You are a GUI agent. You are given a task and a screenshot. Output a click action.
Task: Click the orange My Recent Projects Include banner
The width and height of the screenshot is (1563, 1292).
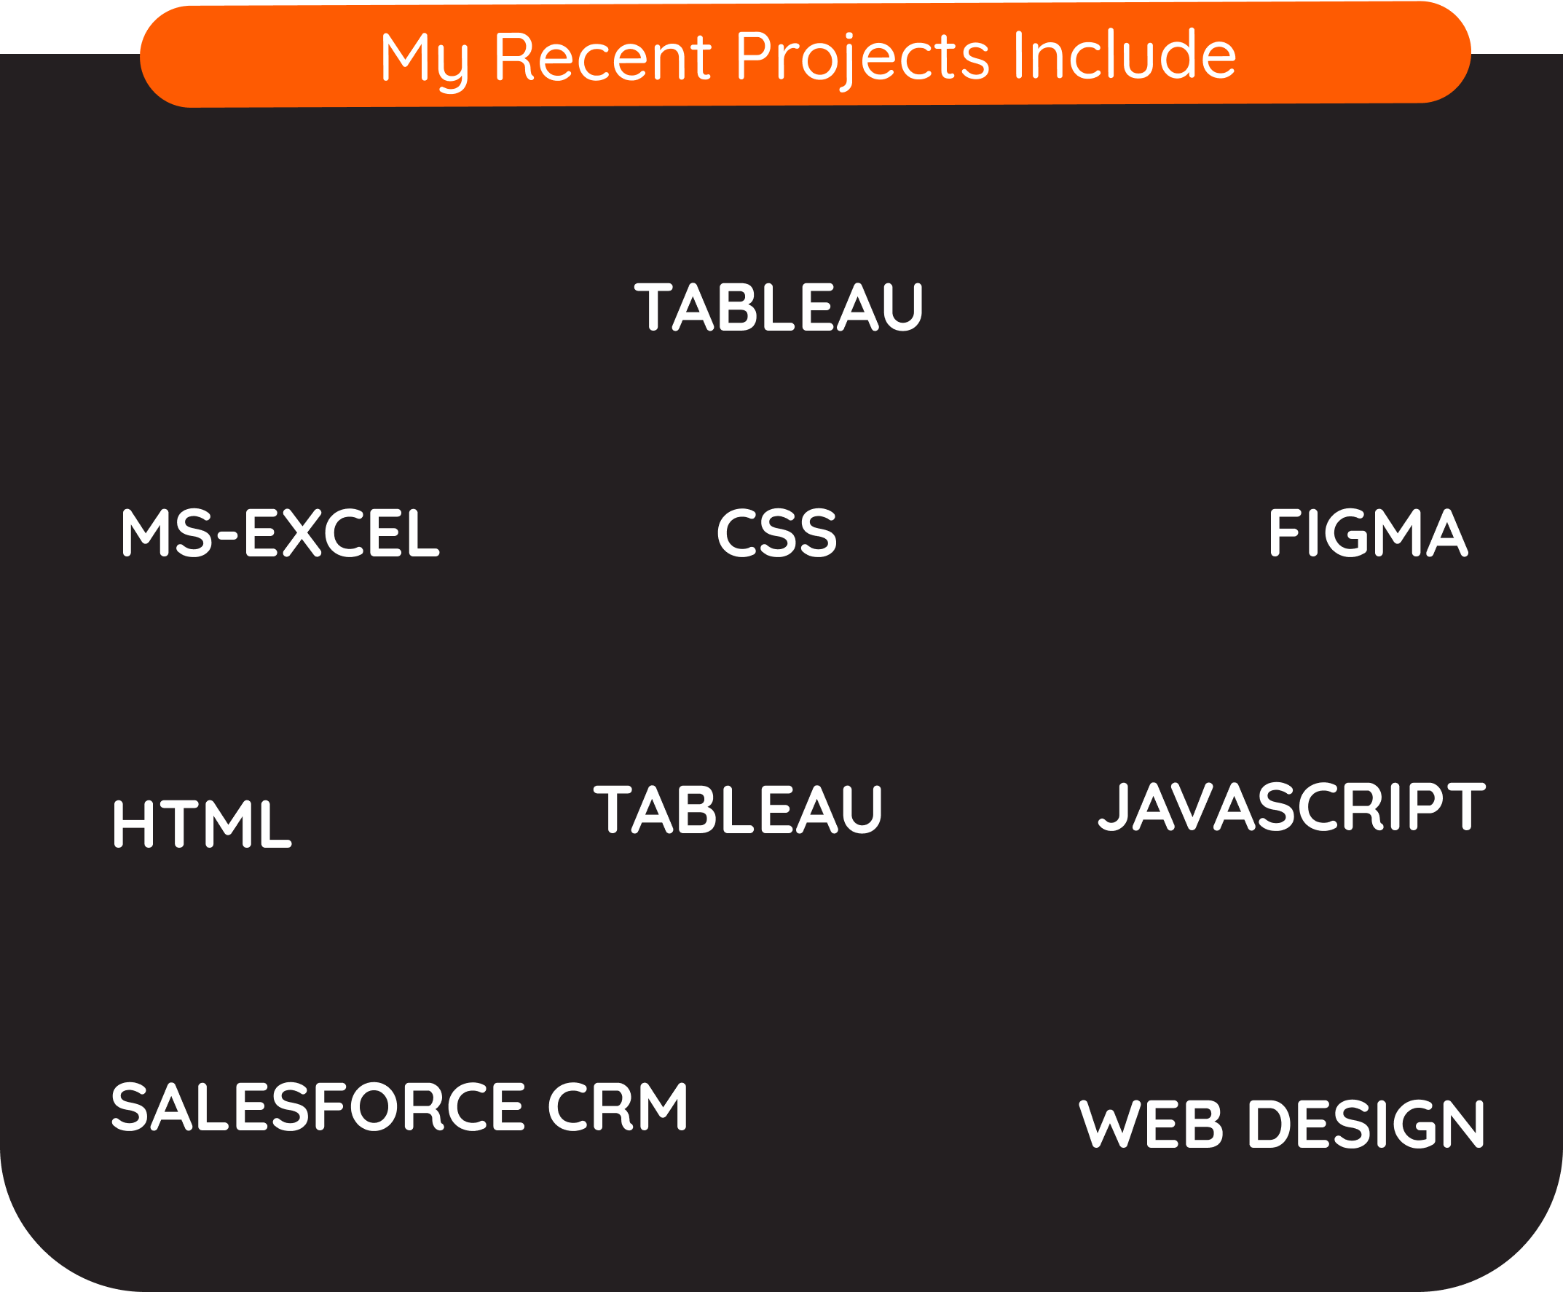click(806, 55)
